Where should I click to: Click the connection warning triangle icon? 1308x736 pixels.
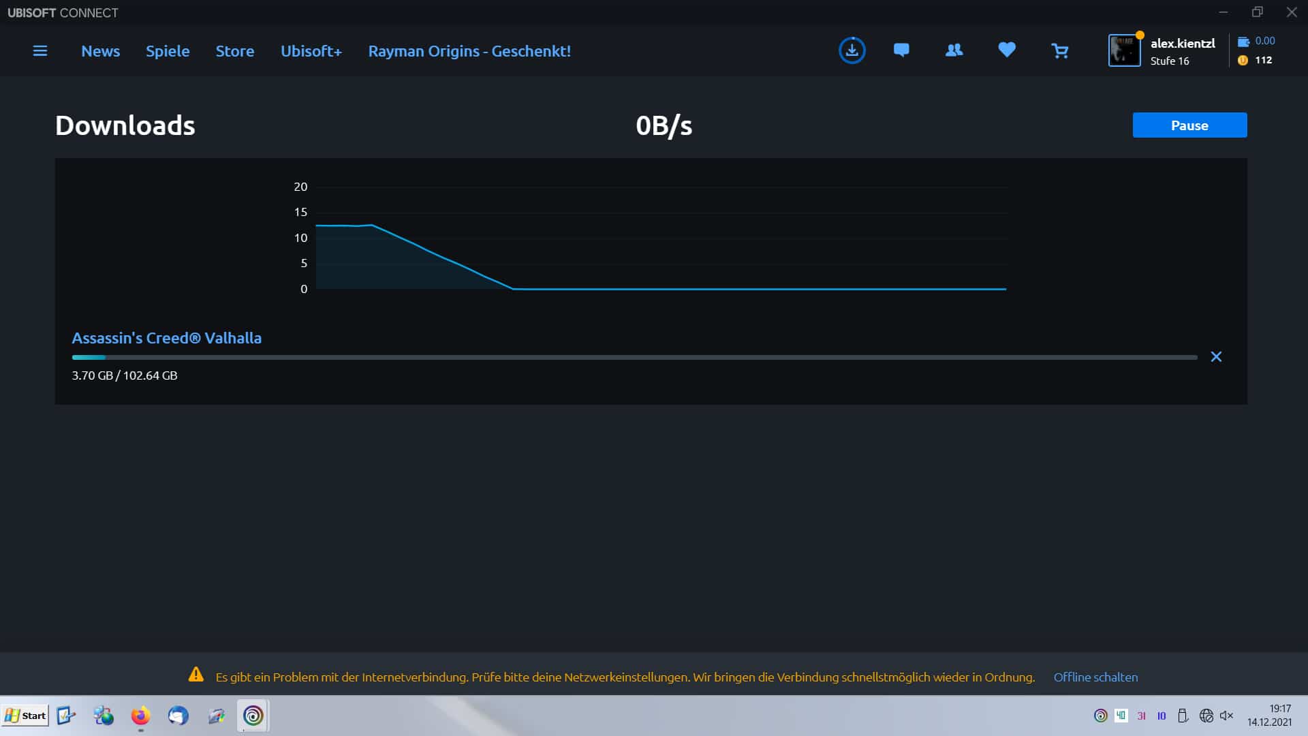pyautogui.click(x=196, y=675)
